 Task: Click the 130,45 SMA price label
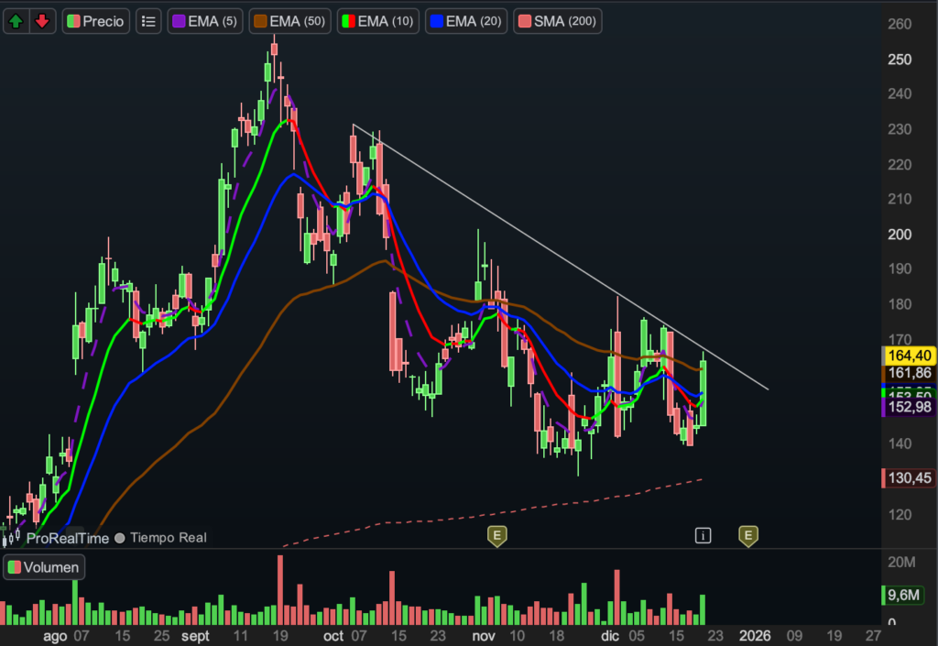click(x=907, y=477)
